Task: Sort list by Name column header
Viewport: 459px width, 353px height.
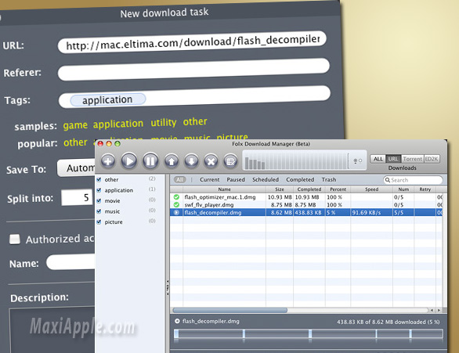Action: 224,189
